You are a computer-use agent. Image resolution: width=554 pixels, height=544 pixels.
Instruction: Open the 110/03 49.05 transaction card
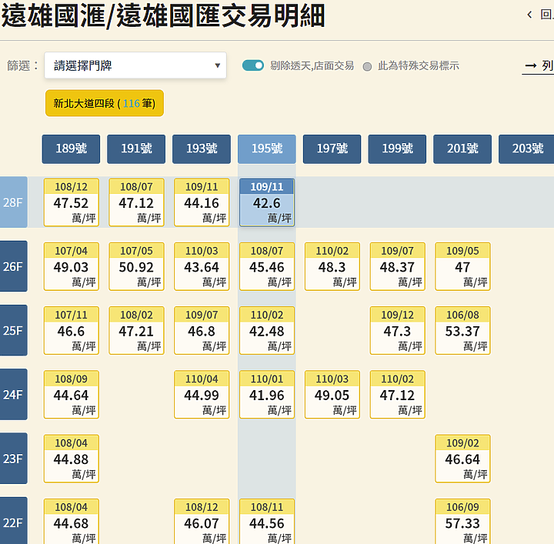[332, 395]
